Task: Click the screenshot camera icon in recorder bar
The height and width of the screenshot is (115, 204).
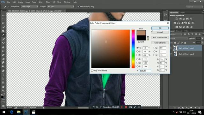Action: pos(130,107)
